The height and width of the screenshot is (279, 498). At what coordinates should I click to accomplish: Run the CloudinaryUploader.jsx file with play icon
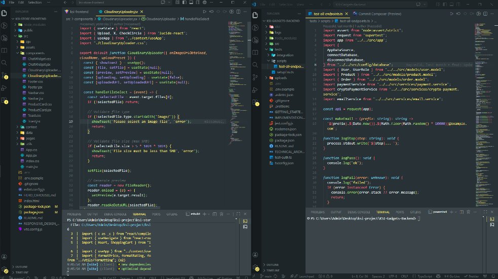[205, 12]
